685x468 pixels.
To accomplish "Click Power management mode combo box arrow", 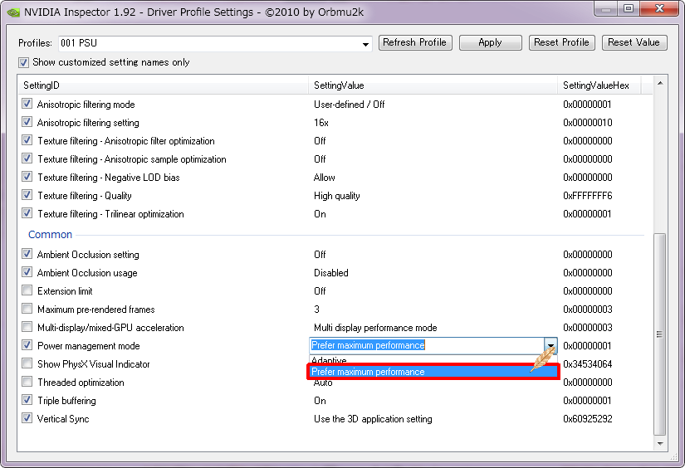I will pyautogui.click(x=550, y=346).
